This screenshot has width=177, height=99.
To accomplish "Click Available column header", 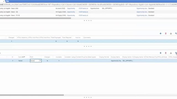I will pos(59,57).
